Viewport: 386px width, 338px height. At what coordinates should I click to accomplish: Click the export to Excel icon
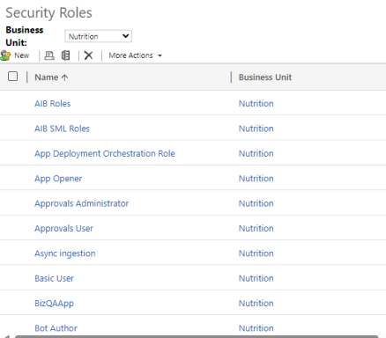coord(65,55)
